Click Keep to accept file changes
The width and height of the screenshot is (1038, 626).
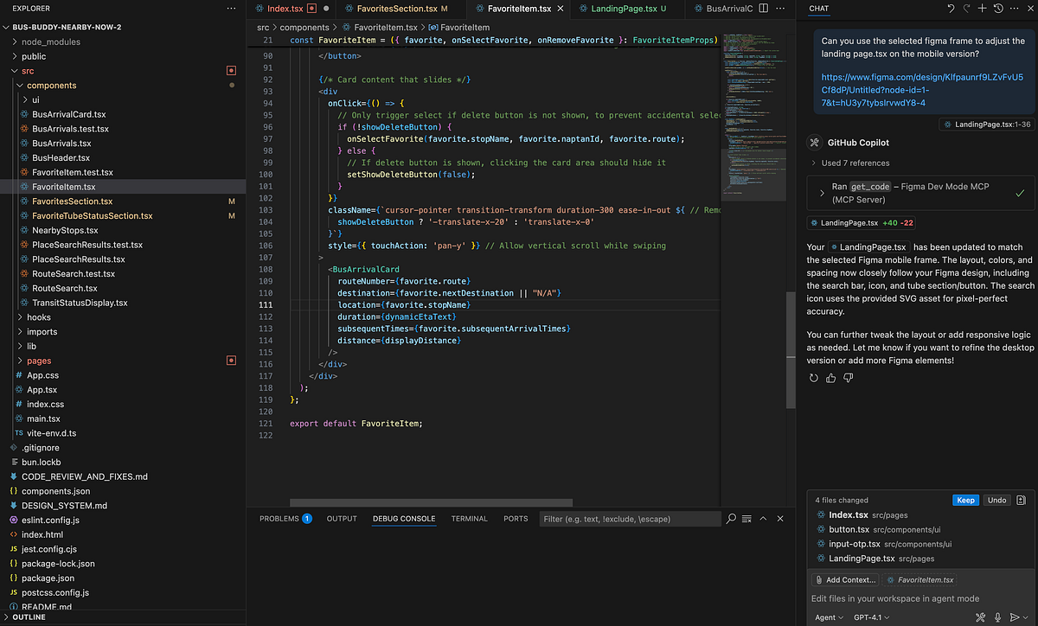pyautogui.click(x=965, y=500)
